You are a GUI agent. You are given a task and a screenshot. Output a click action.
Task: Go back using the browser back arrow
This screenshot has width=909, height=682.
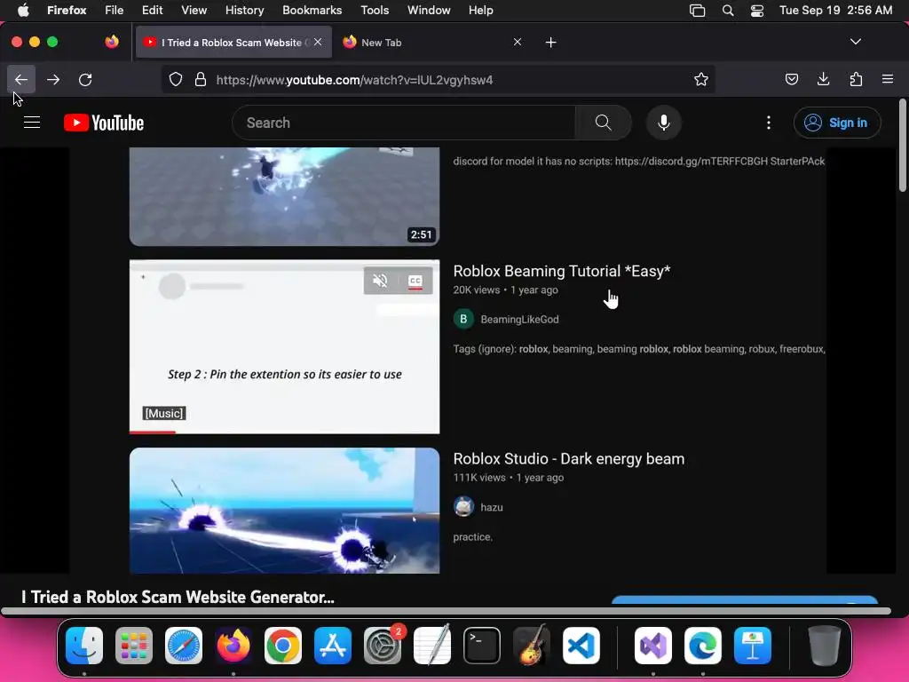21,79
